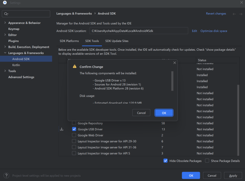Click the 'Disk usage:' label
This screenshot has width=245, height=181.
tap(87, 96)
